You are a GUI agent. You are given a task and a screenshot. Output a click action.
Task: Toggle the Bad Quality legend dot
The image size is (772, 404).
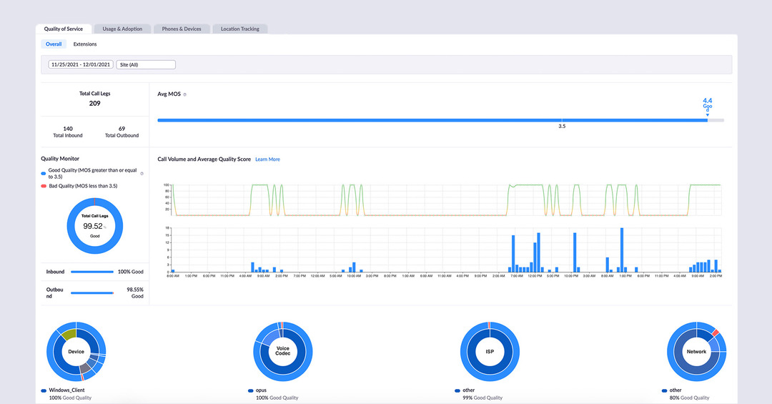(44, 186)
